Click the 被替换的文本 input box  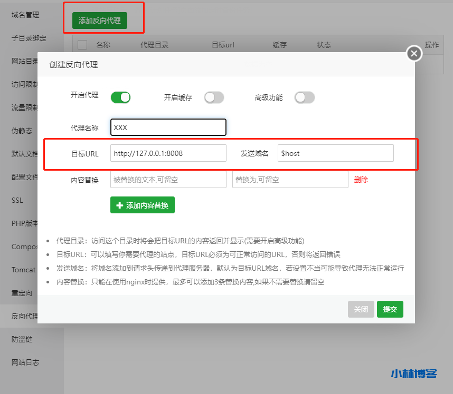tap(168, 180)
